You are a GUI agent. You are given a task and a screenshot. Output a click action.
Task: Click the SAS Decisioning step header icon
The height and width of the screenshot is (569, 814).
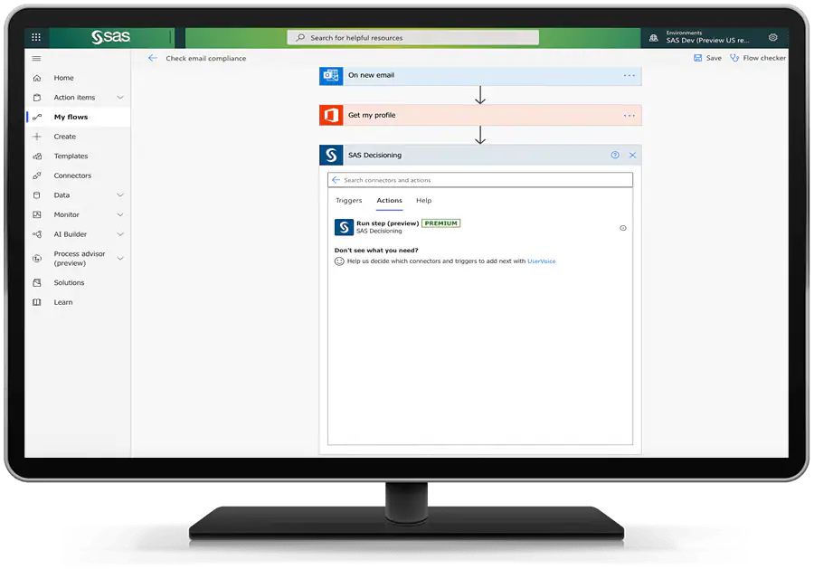click(331, 156)
